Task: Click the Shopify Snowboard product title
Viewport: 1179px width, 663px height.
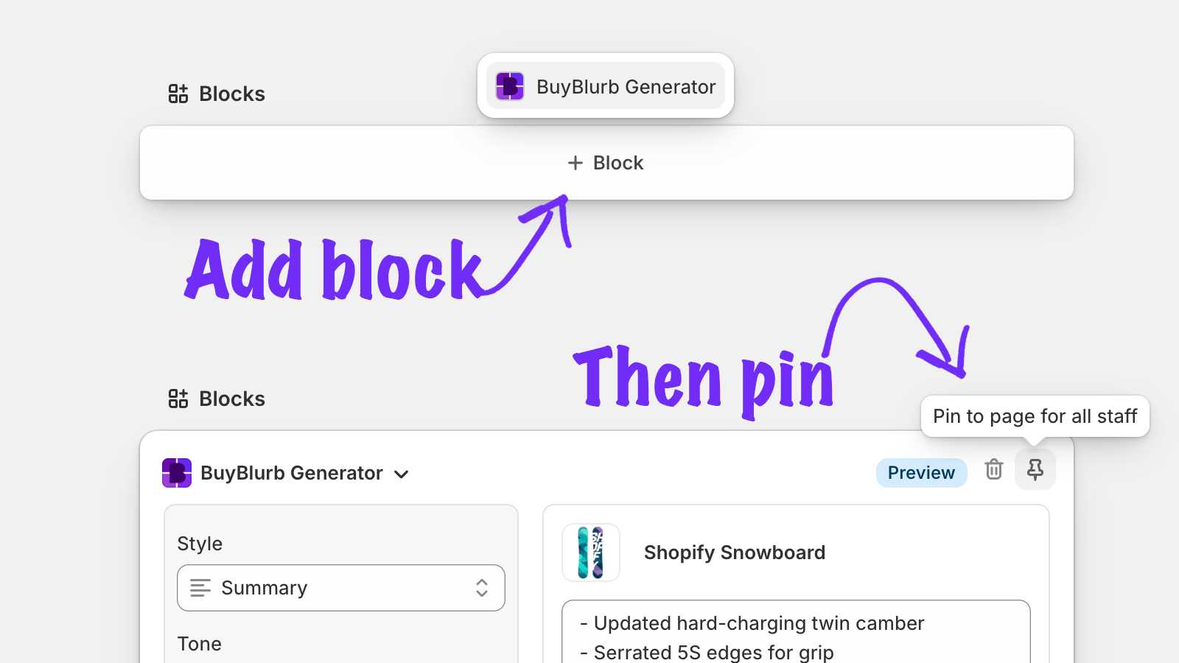Action: (x=735, y=552)
